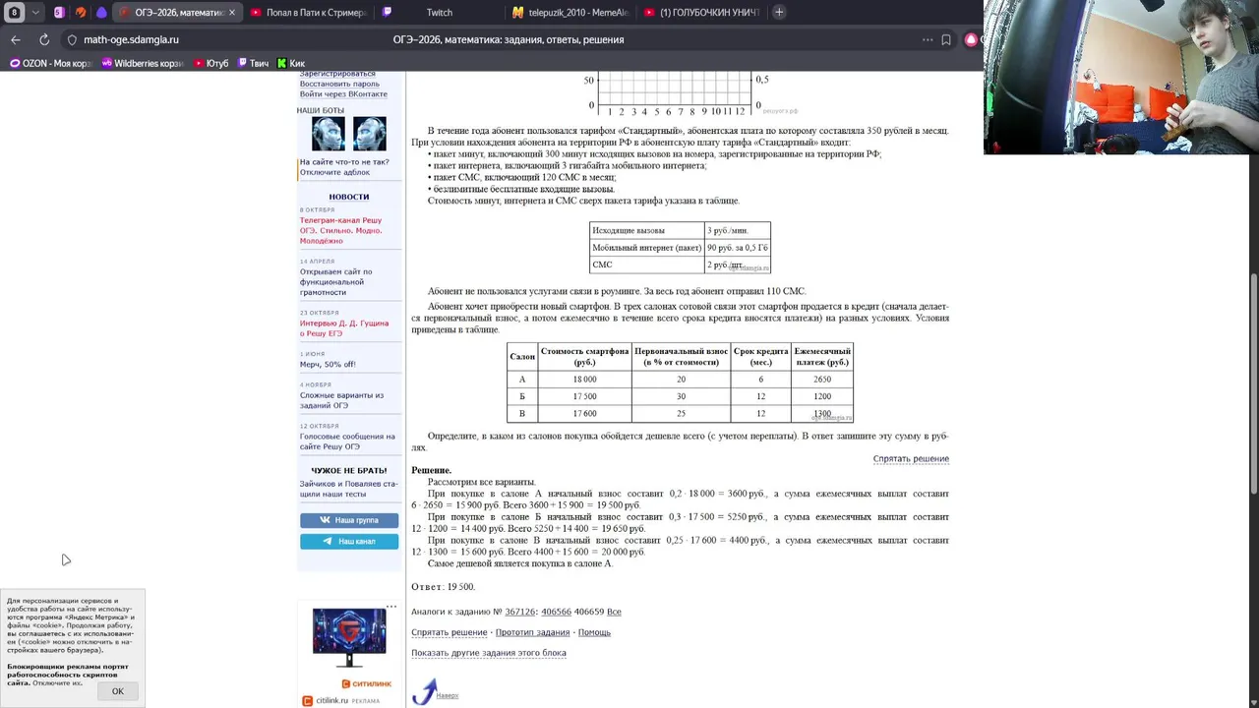Image resolution: width=1259 pixels, height=708 pixels.
Task: Open analog task 406566
Action: tap(556, 612)
